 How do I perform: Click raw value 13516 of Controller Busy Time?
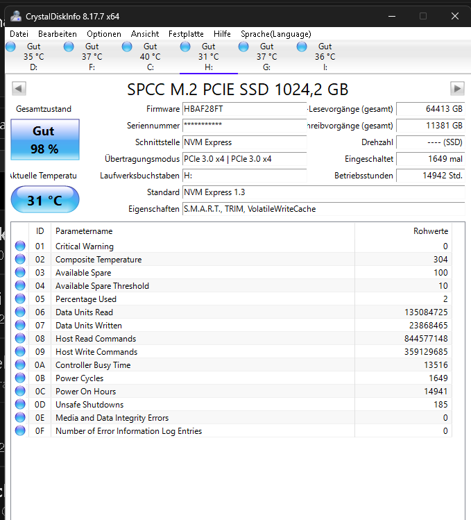tap(436, 365)
